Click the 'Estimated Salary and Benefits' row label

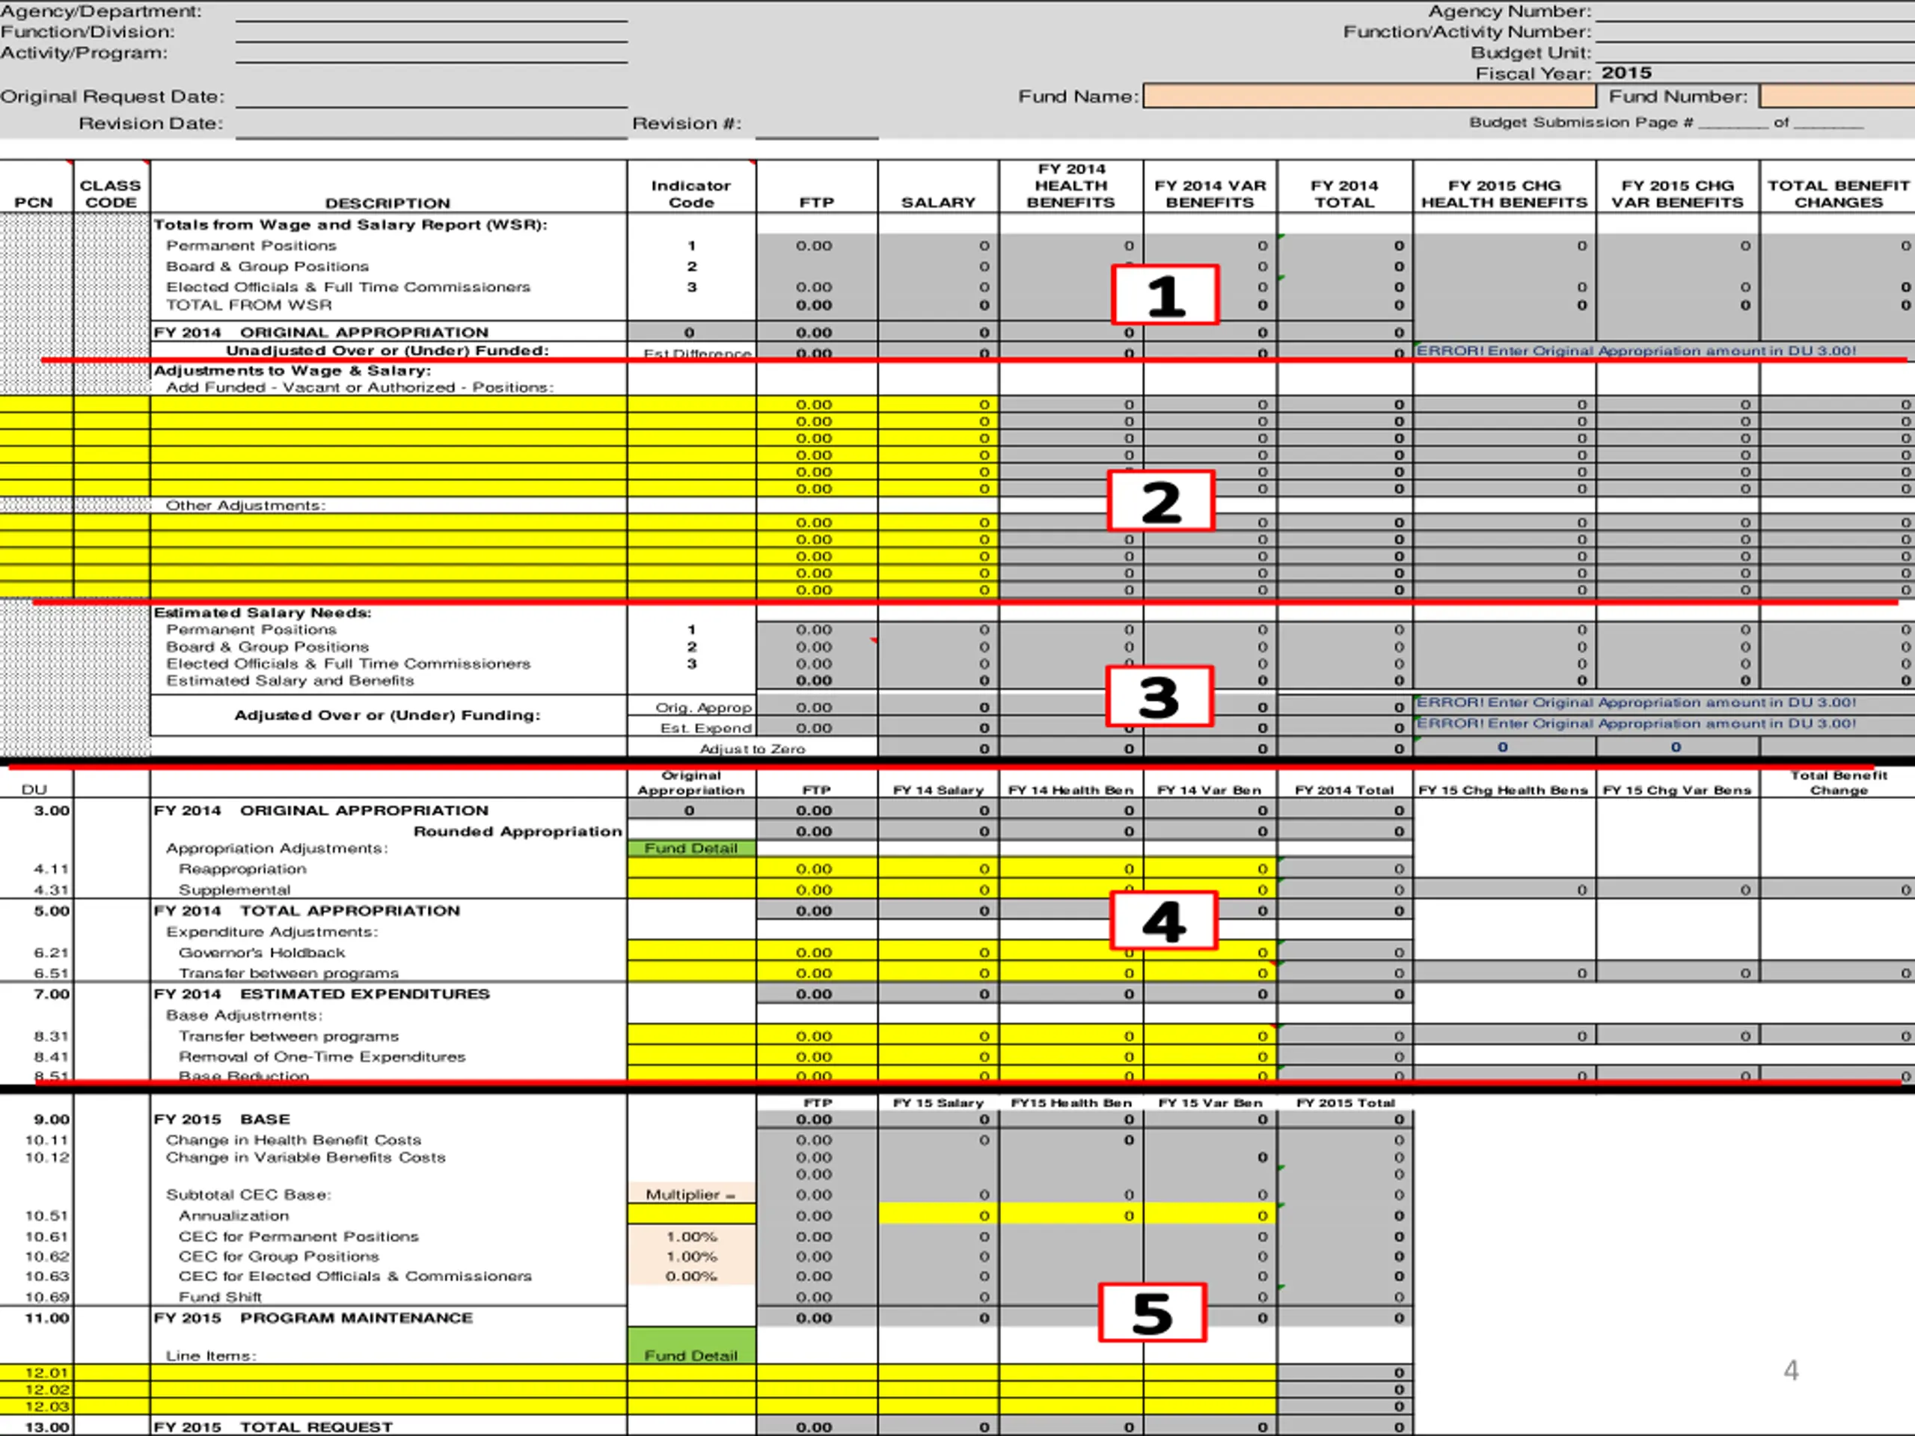click(290, 681)
